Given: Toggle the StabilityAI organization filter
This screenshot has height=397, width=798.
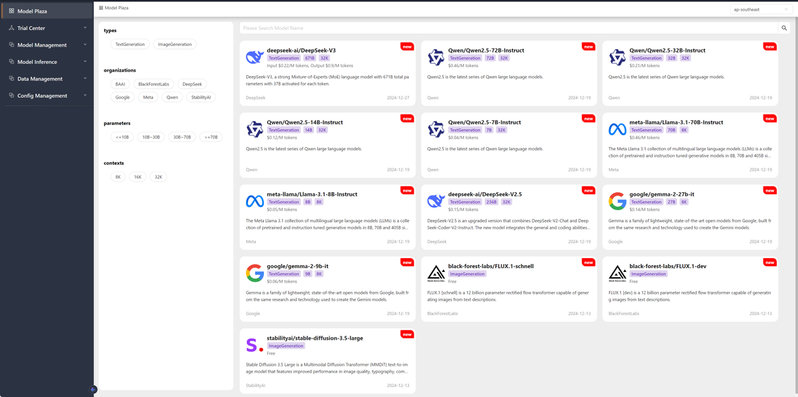Looking at the screenshot, I should coord(201,97).
